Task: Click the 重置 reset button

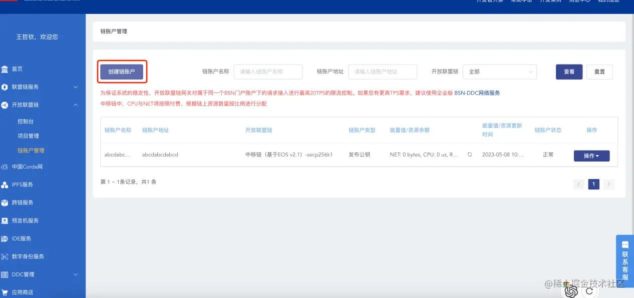Action: (x=599, y=71)
